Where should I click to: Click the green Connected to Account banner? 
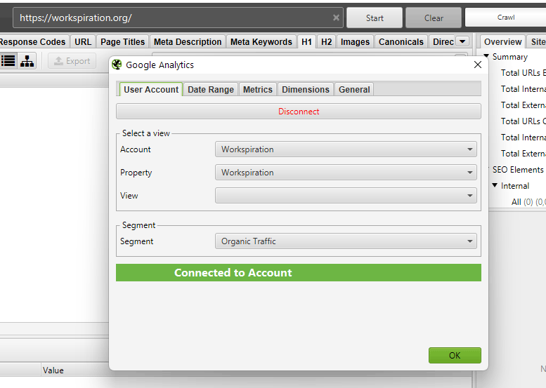pos(299,272)
